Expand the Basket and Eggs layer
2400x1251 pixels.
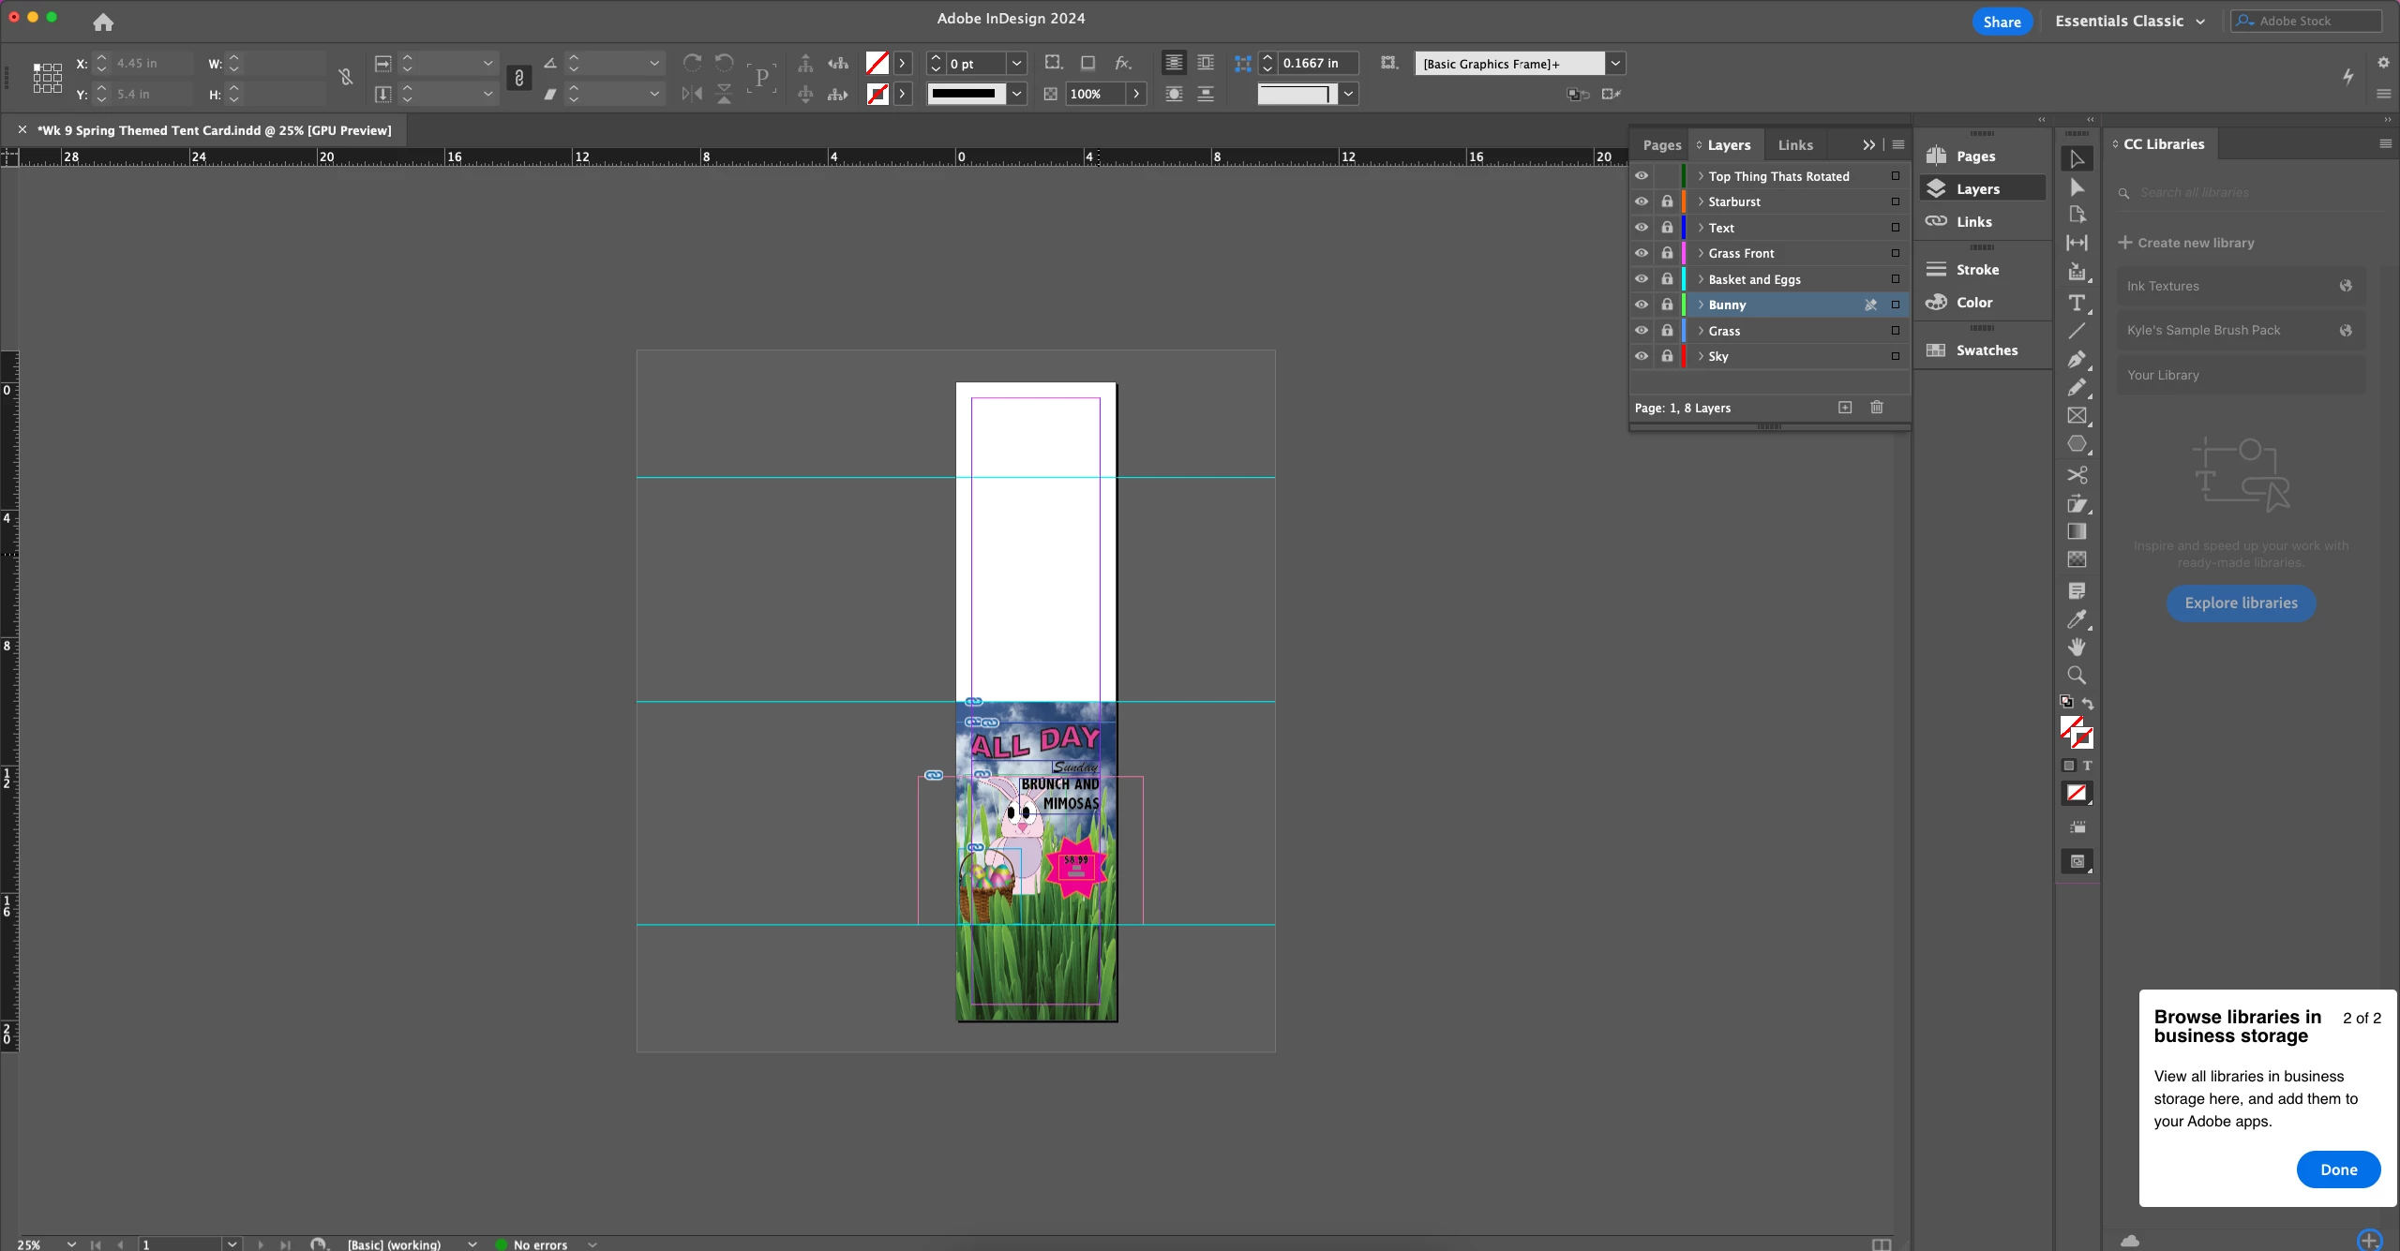pos(1701,279)
